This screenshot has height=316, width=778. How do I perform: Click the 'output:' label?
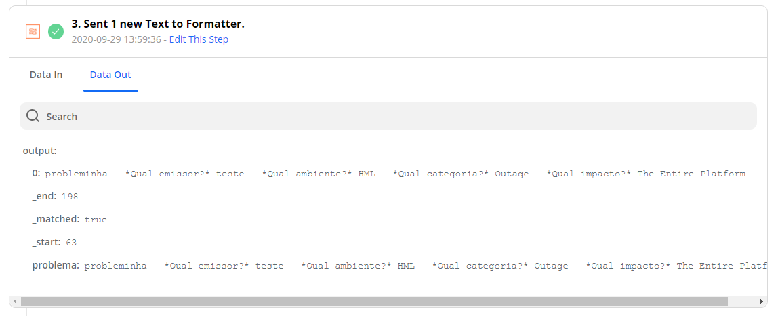click(40, 151)
